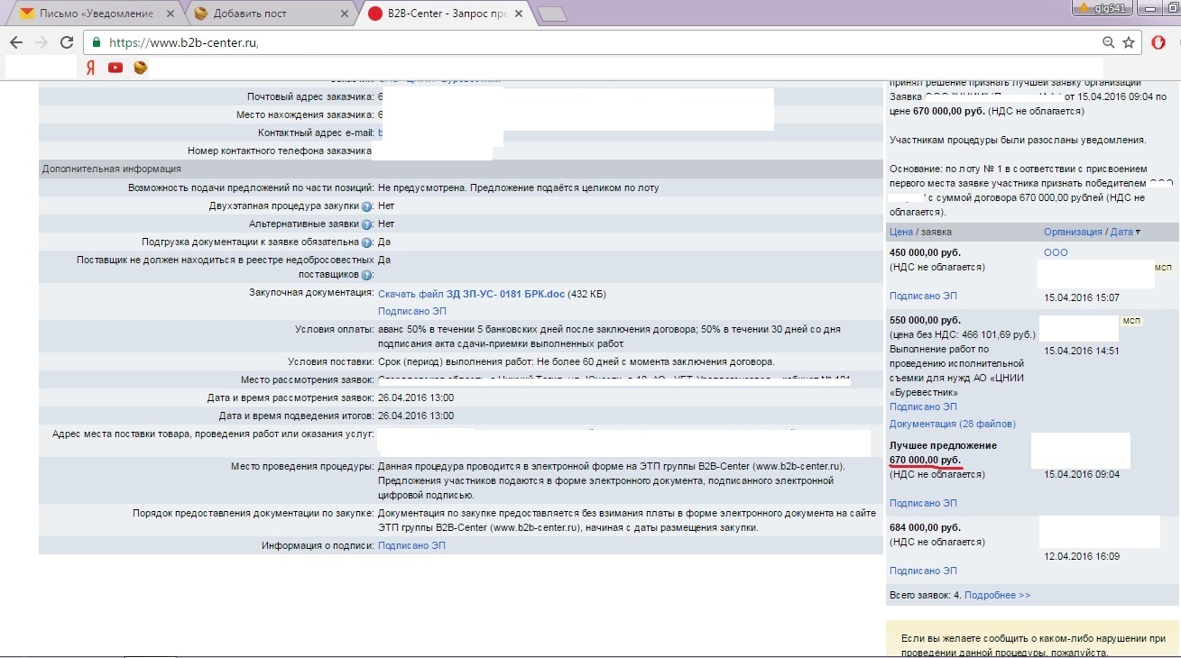Select the B2B-Center - Запрос tab
Viewport: 1181px width, 658px height.
click(445, 14)
